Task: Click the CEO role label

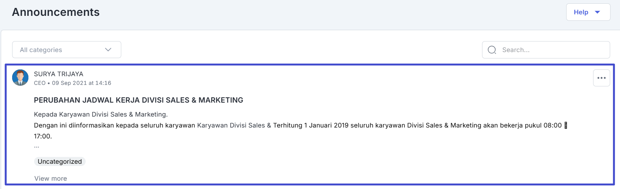Action: (x=40, y=83)
